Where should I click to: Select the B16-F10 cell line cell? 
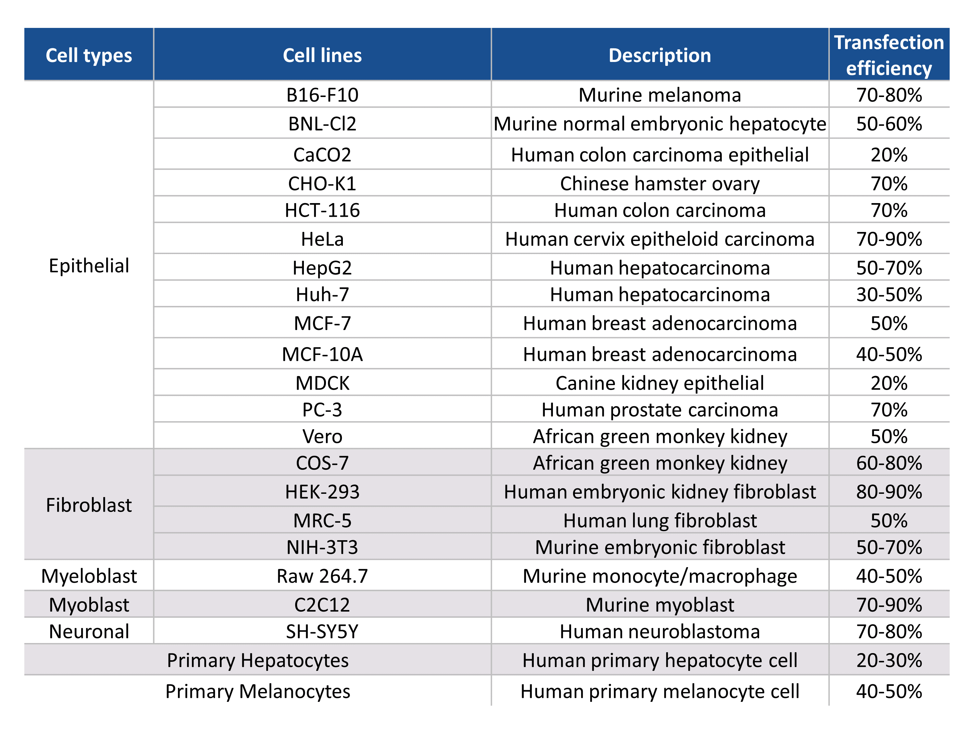(x=322, y=95)
